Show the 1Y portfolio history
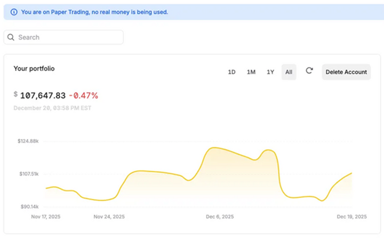Image resolution: width=384 pixels, height=240 pixels. click(270, 72)
